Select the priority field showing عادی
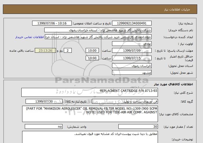The width and height of the screenshot is (203, 143). click(132, 44)
